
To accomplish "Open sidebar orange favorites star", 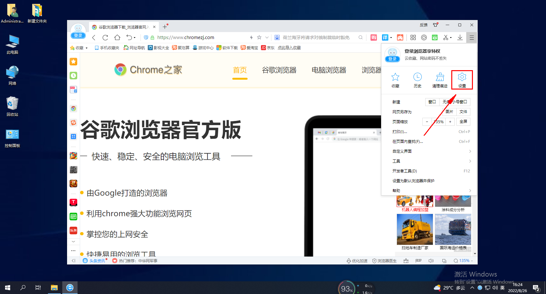I will pos(73,62).
